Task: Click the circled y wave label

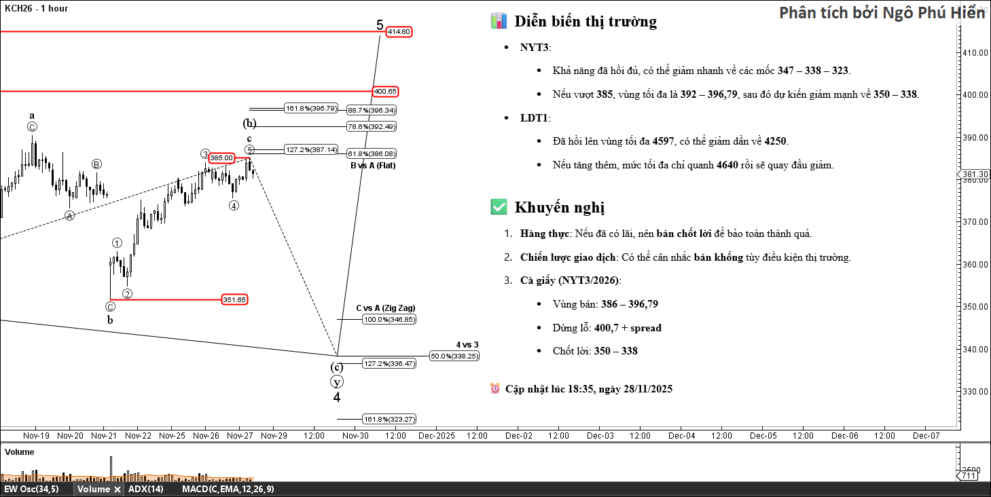Action: tap(337, 382)
